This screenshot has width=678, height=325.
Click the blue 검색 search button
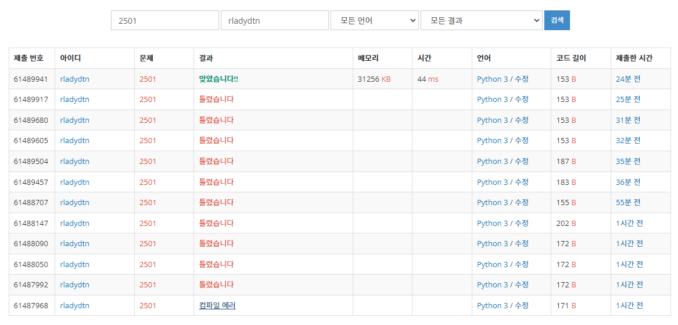coord(557,20)
